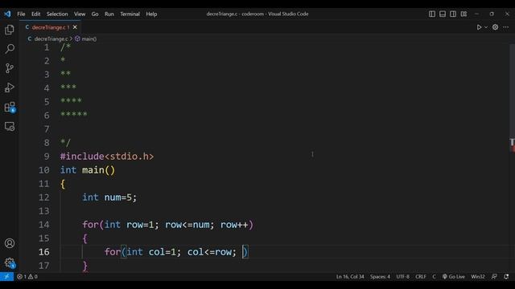Open the Manage gear menu
The image size is (515, 289).
(x=10, y=263)
